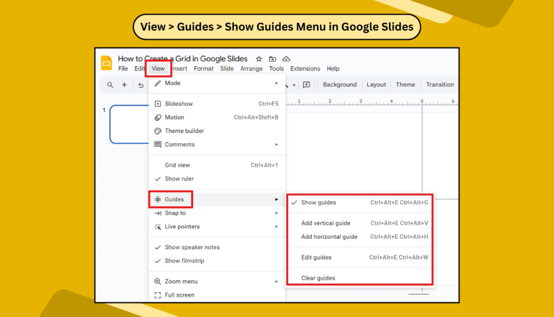Open the toolbar dropdown arrow left of the comment icon
Screen dimensions: 554x317
point(294,85)
